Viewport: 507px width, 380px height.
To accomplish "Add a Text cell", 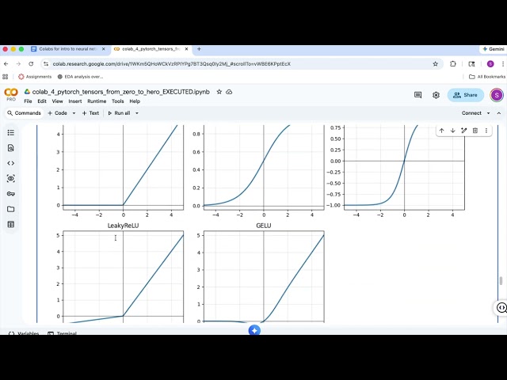I will point(90,113).
